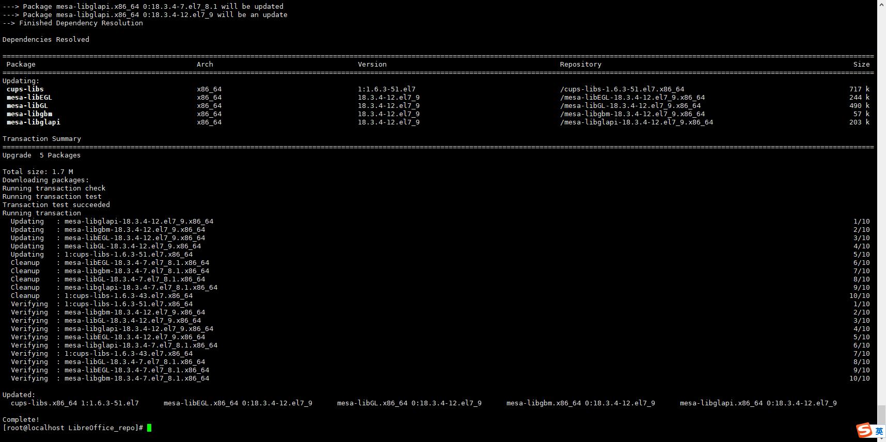Click the Complete! status line
This screenshot has height=442, width=886.
pos(21,419)
